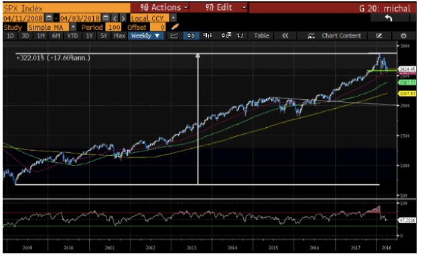
Task: Select the YTD range tab
Action: click(x=72, y=36)
